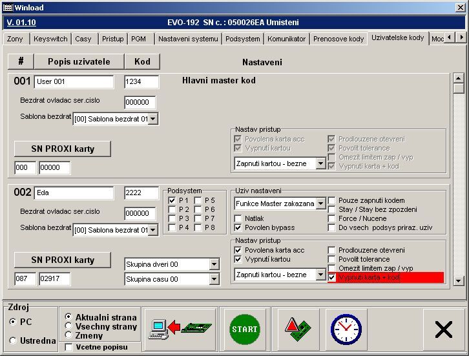Viewport: 469px width, 356px height.
Task: Open the Nastaveni systemu tab
Action: coord(188,39)
